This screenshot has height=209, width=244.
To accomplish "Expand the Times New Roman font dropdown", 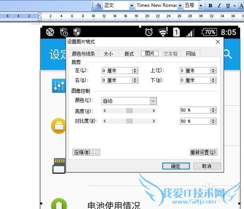I will (180, 6).
